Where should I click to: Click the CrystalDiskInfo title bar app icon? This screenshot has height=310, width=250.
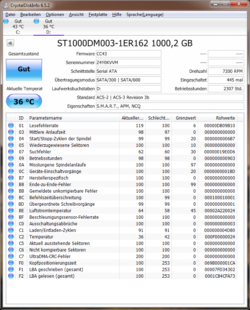[x=6, y=5]
